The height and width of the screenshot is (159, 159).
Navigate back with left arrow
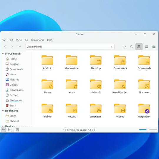pos(5,47)
